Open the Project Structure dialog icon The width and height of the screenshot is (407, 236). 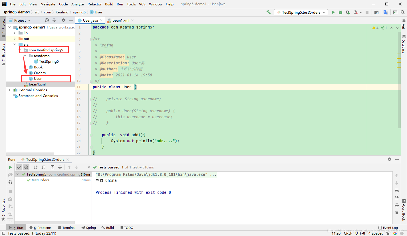(376, 12)
